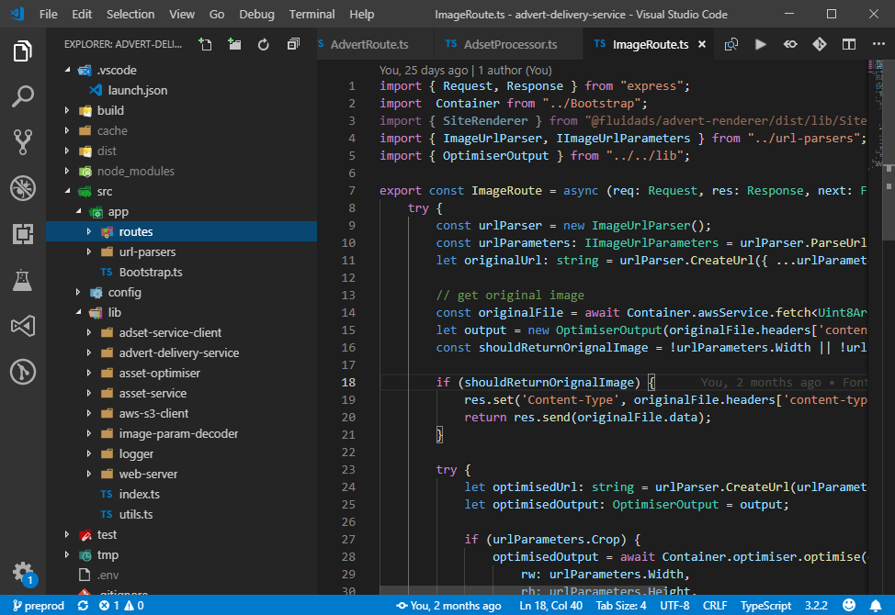
Task: Change the CRLF line ending setting
Action: (x=714, y=606)
